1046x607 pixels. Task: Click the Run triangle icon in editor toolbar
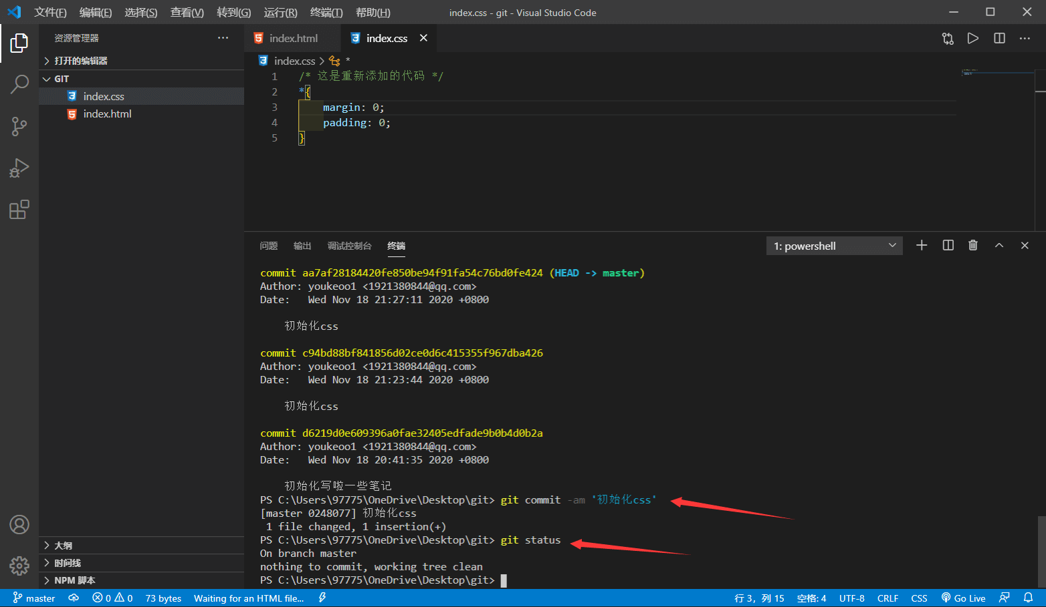click(973, 38)
